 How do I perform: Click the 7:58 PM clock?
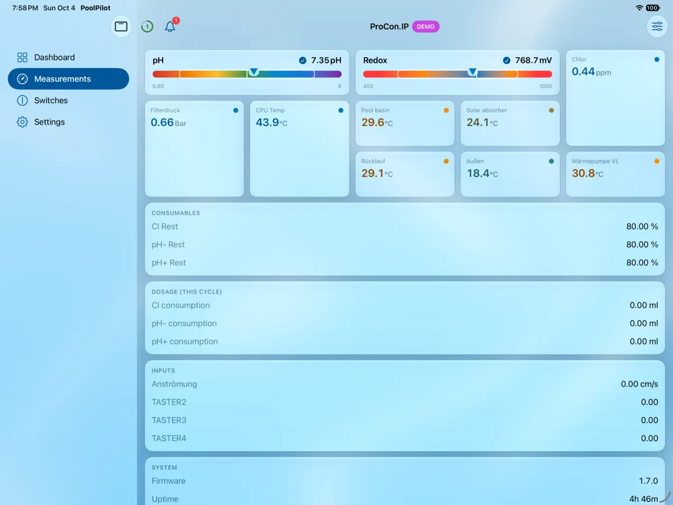[25, 8]
